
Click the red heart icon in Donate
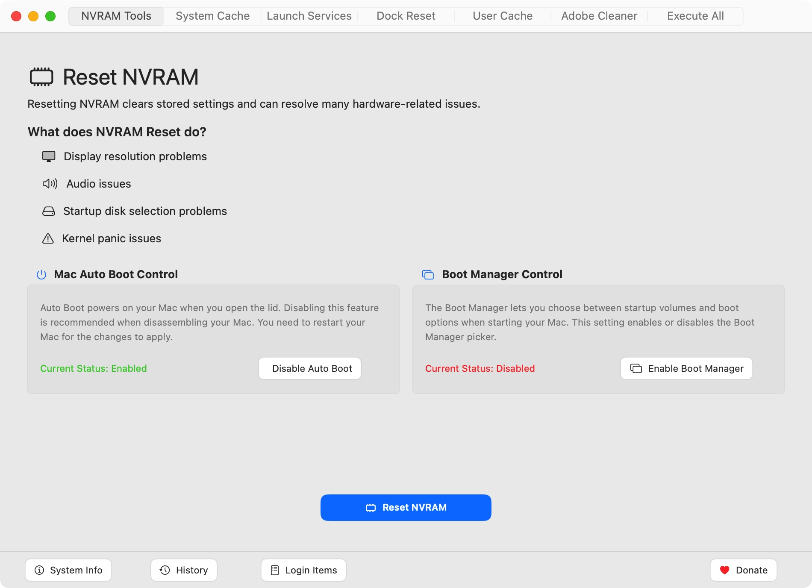(724, 570)
